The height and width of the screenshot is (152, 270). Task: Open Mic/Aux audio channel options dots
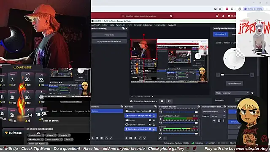coord(160,130)
